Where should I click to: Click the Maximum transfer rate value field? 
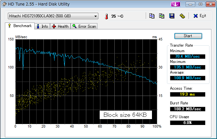tap(188, 67)
